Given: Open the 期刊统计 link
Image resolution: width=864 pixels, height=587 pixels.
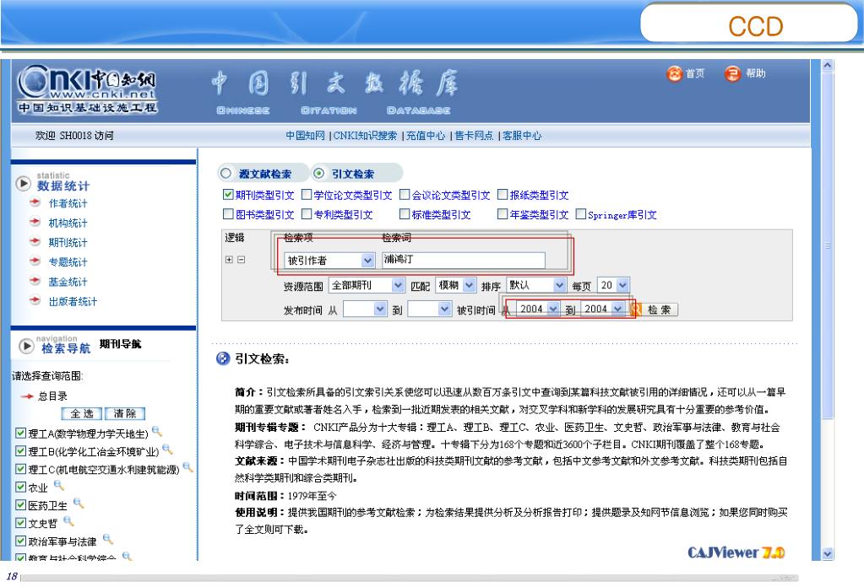Looking at the screenshot, I should click(68, 243).
